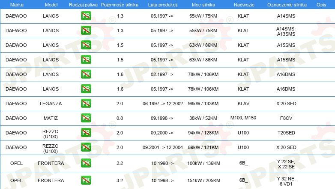The height and width of the screenshot is (189, 335).
Task: Click the 100kW / 136KM power value
Action: click(x=203, y=163)
